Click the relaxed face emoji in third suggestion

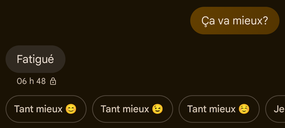point(244,109)
